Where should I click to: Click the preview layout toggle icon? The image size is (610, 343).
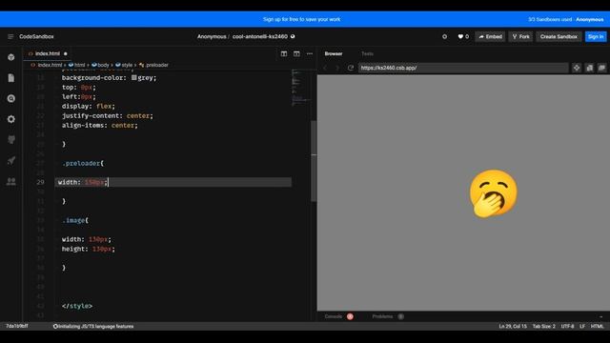pyautogui.click(x=296, y=53)
